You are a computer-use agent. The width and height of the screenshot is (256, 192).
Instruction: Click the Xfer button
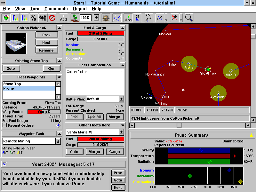click(52, 68)
